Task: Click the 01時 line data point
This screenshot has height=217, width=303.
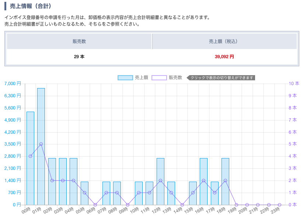Action: coord(41,144)
